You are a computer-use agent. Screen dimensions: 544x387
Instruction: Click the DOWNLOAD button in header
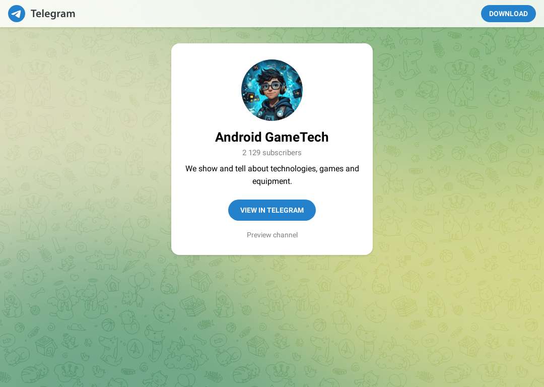[508, 14]
